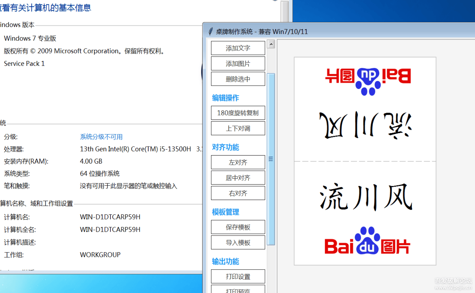Click 上下对调 to swap top and bottom
Viewport: 475px width, 293px height.
[x=238, y=128]
